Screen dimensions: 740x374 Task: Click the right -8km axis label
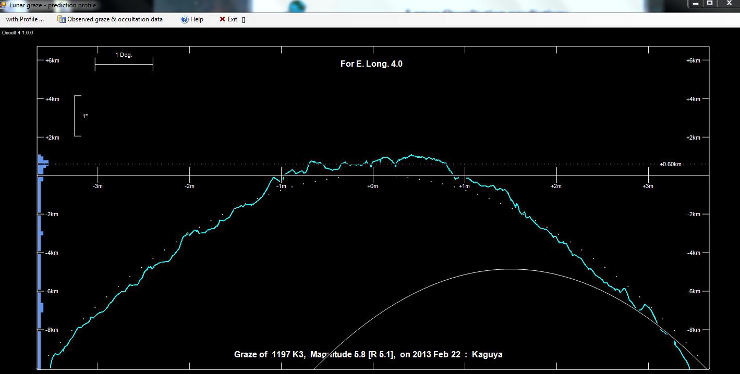(694, 330)
